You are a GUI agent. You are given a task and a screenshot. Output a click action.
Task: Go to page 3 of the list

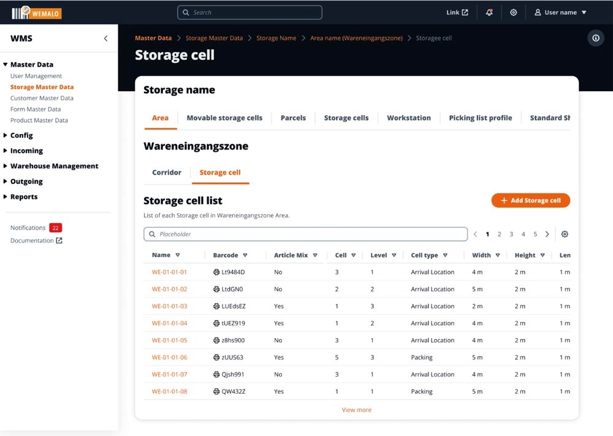tap(511, 234)
